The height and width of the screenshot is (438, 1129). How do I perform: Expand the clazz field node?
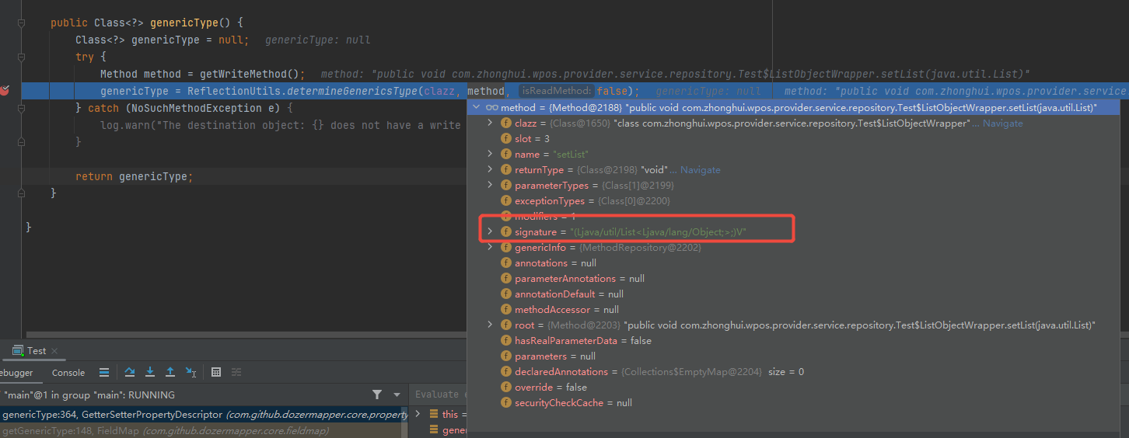(489, 123)
